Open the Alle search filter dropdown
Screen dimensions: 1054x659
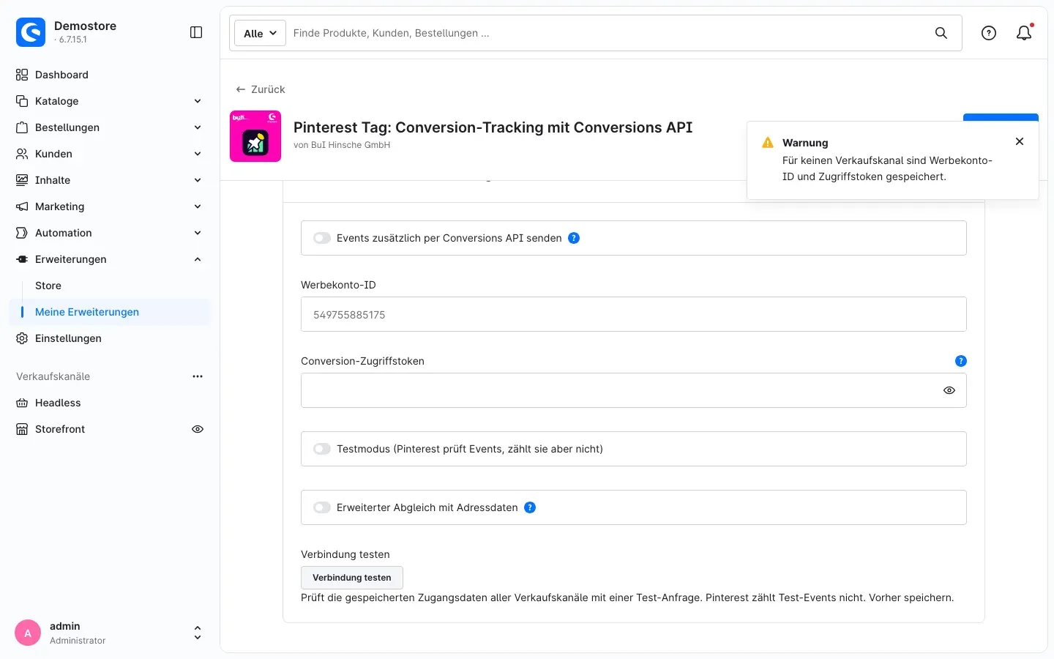[x=260, y=33]
